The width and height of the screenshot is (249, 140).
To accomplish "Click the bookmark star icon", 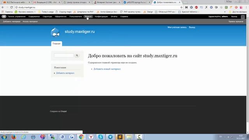I will (x=181, y=7).
